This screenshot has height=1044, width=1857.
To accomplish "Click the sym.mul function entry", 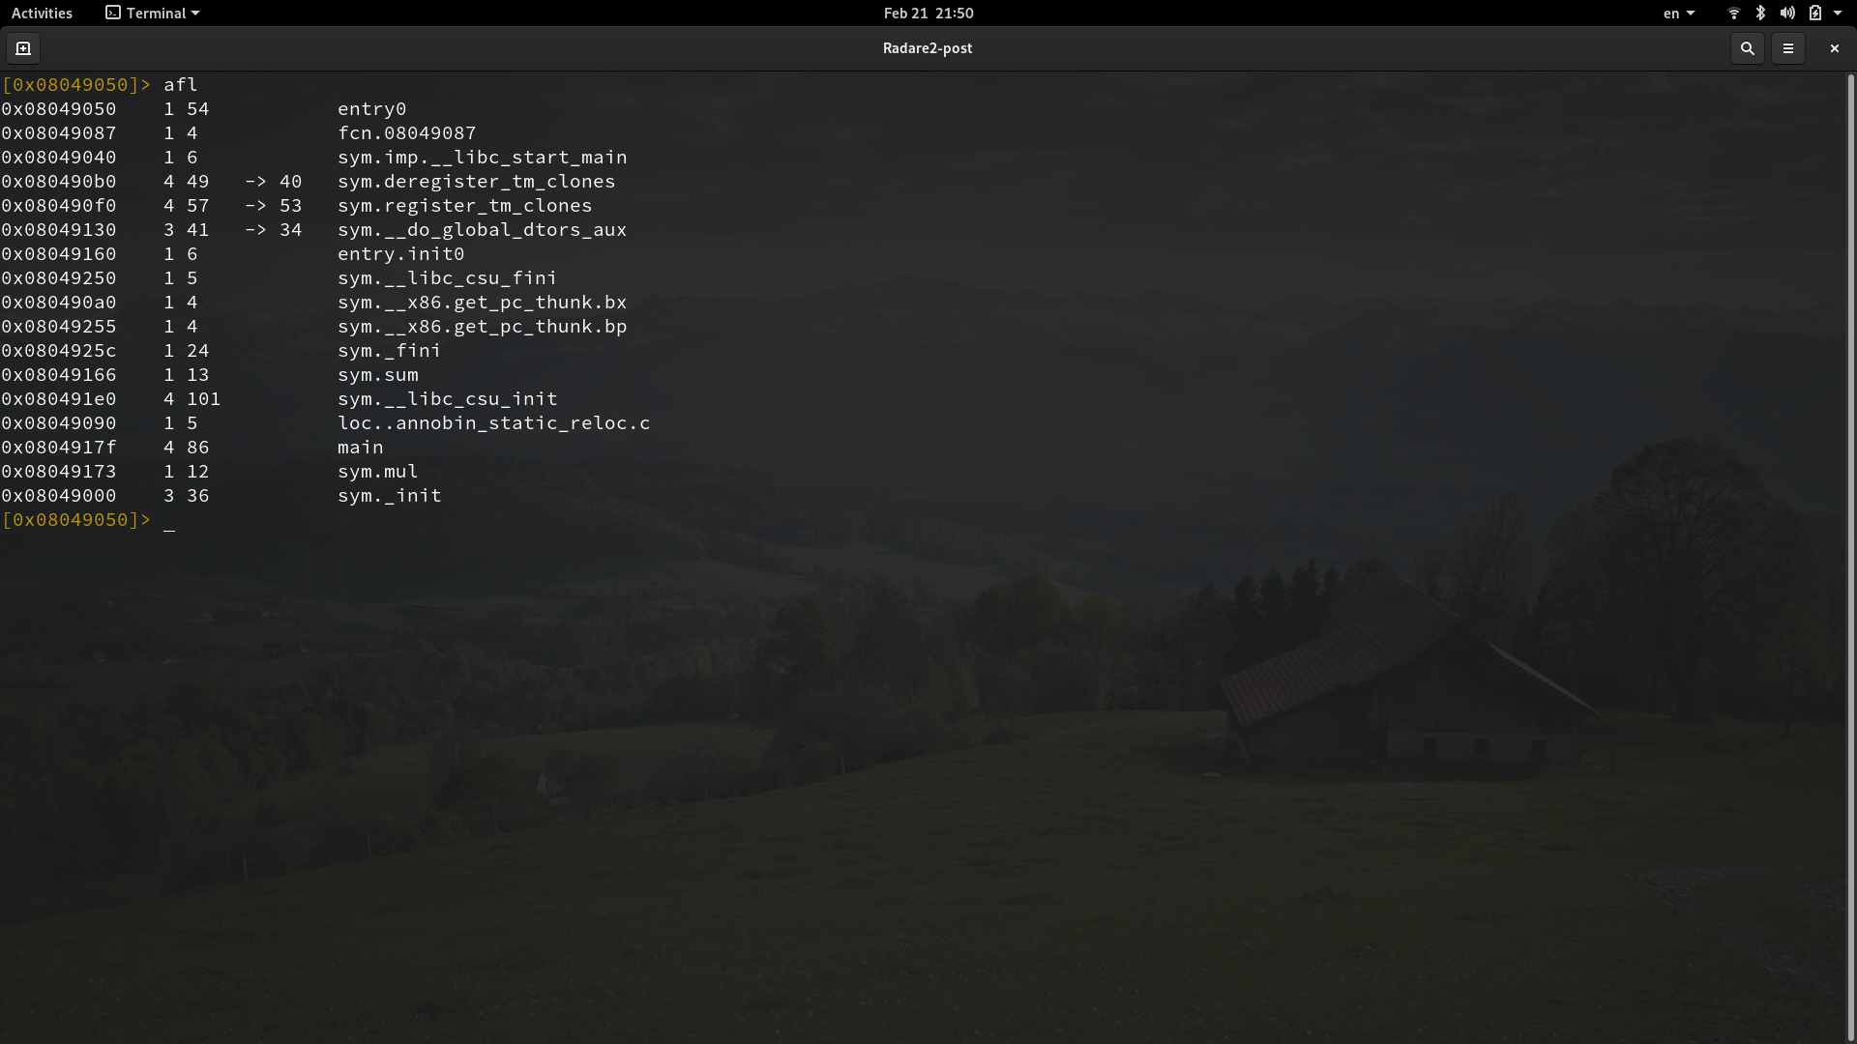I will click(x=377, y=472).
